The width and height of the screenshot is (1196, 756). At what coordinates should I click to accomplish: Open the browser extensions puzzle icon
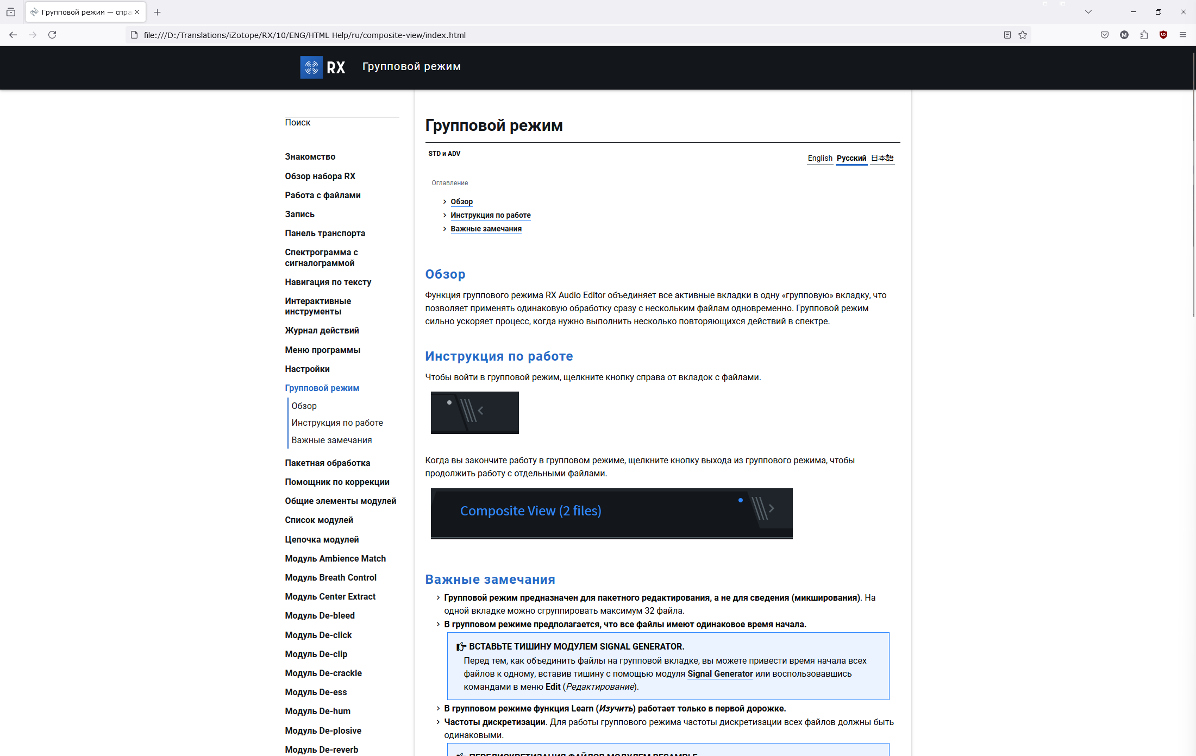(x=1144, y=35)
